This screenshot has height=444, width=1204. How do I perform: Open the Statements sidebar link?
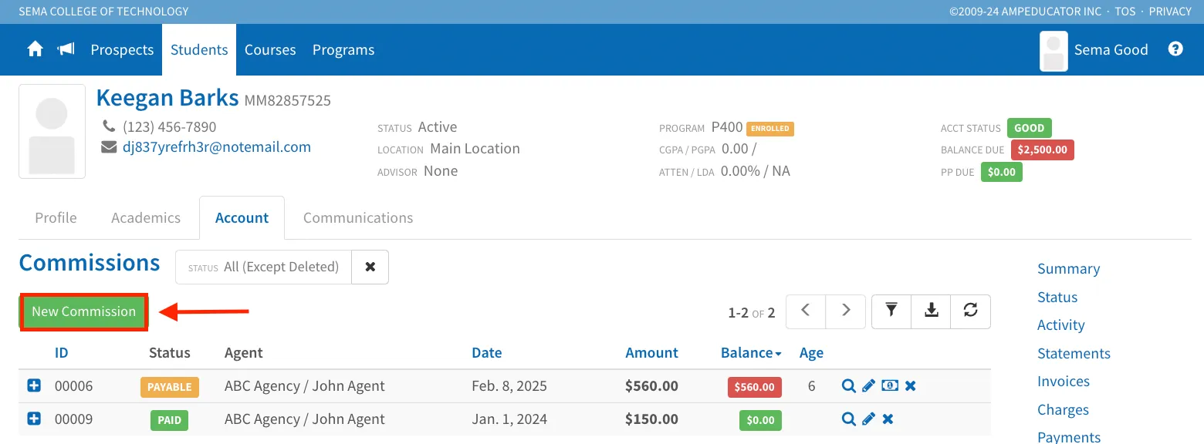(x=1074, y=354)
